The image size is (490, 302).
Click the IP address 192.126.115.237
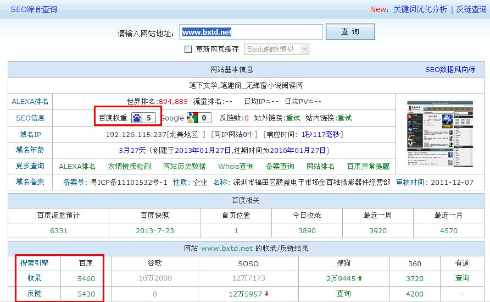(136, 135)
